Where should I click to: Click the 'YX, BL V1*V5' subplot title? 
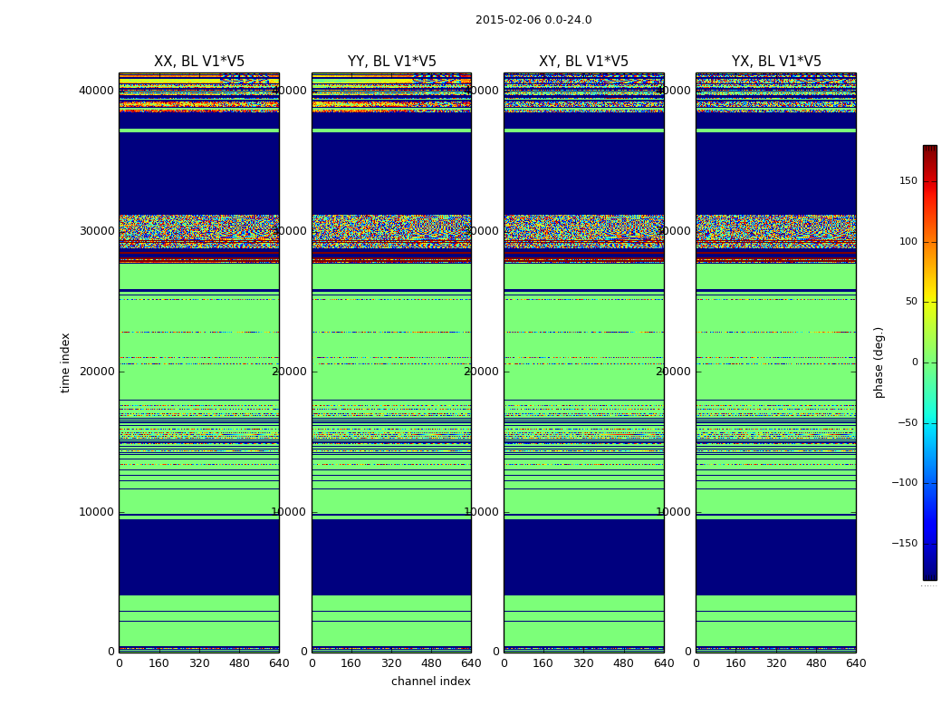776,62
